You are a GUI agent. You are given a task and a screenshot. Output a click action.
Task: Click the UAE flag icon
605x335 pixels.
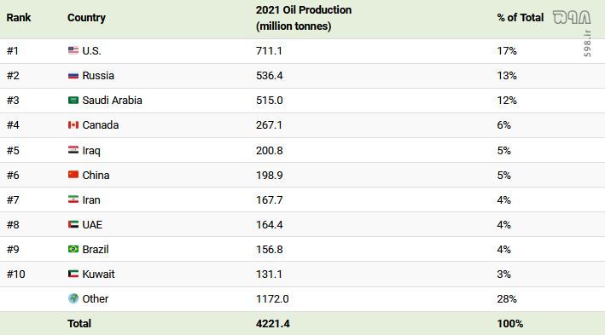[x=73, y=224]
